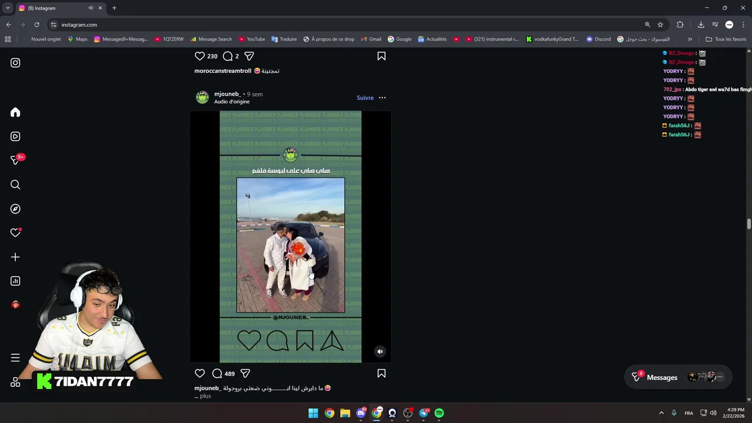Viewport: 752px width, 423px height.
Task: Go back in browser history
Action: click(x=8, y=25)
